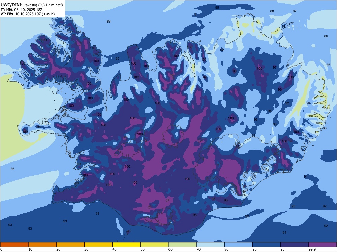Select the bright yellow 40–50 legend swatch
This screenshot has width=337, height=252.
click(x=126, y=245)
